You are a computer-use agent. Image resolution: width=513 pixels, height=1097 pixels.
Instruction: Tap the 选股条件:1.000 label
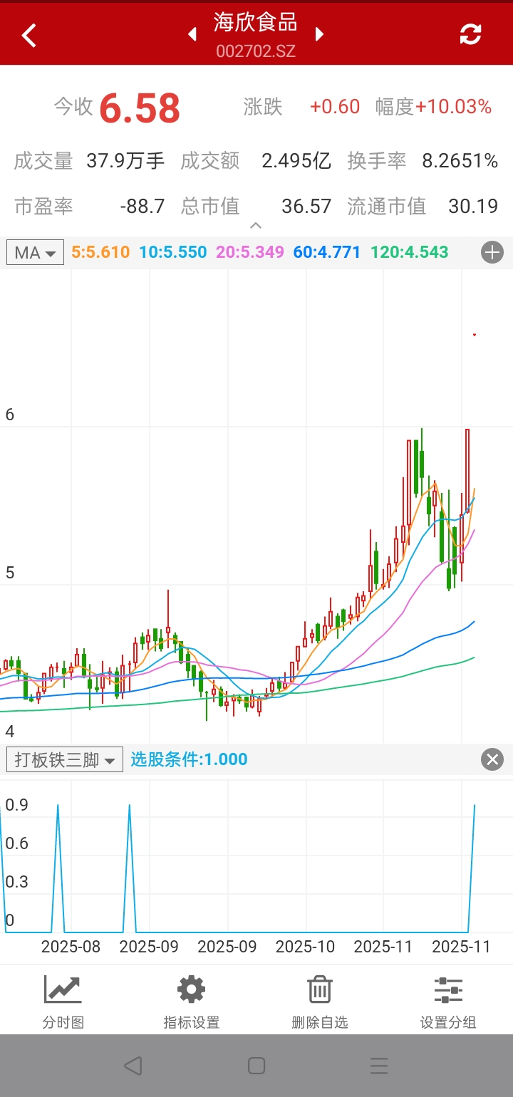(x=189, y=759)
